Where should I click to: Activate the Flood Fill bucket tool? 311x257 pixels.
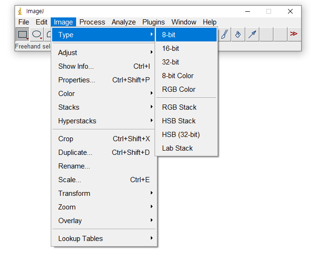(238, 34)
